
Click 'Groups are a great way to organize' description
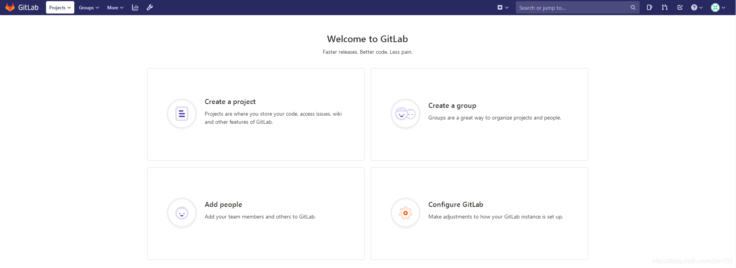tap(495, 118)
